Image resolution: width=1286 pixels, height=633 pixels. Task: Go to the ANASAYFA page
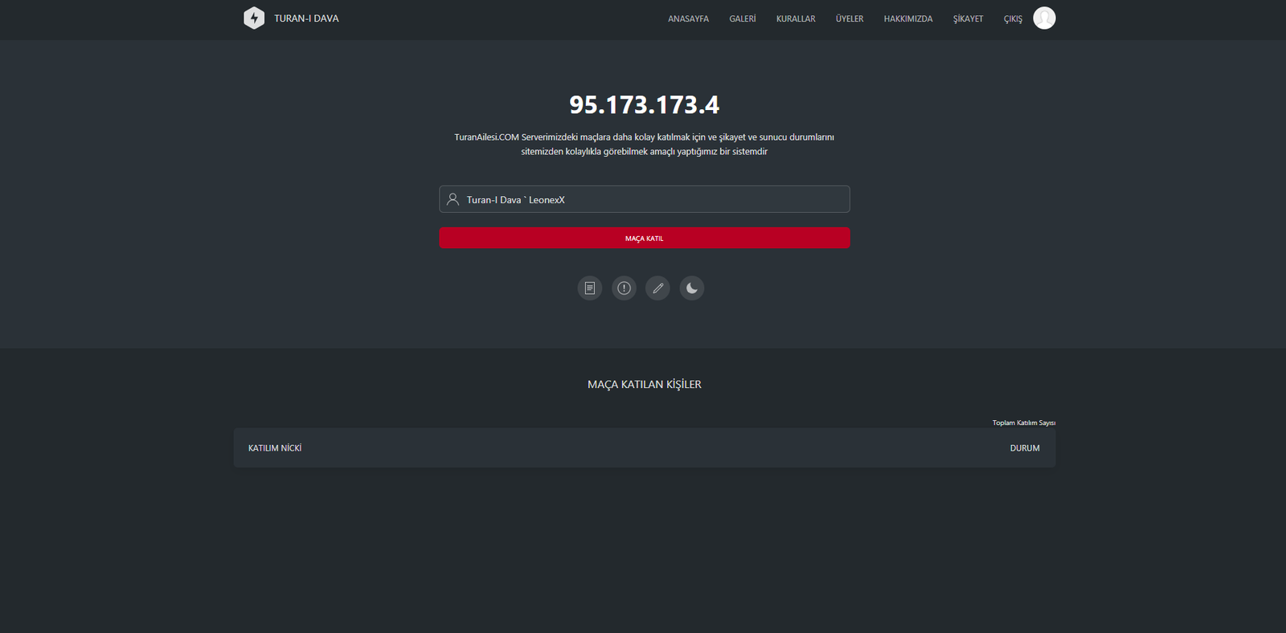(x=688, y=18)
